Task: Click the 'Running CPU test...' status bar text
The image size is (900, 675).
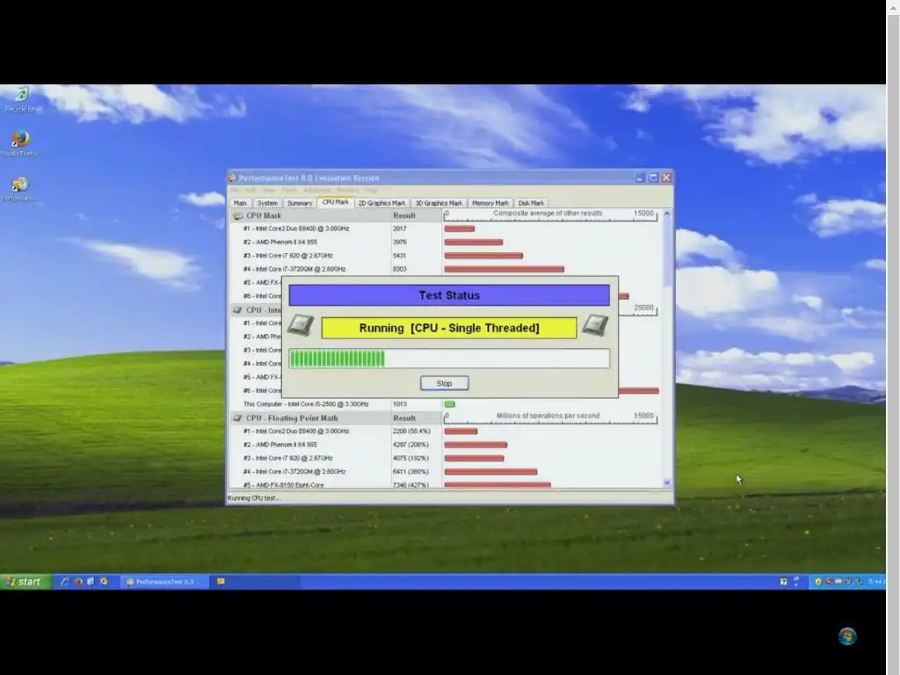Action: click(x=254, y=498)
